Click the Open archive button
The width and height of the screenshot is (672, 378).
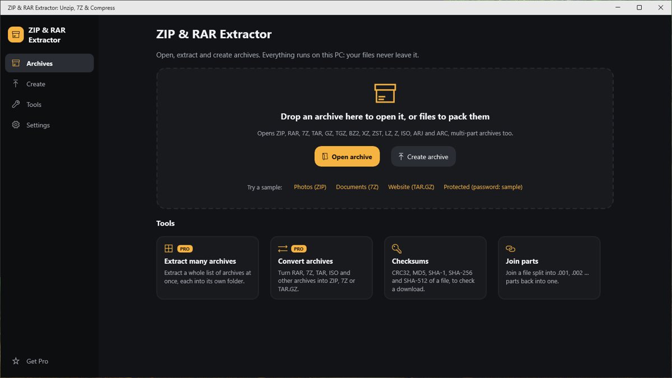coord(347,157)
